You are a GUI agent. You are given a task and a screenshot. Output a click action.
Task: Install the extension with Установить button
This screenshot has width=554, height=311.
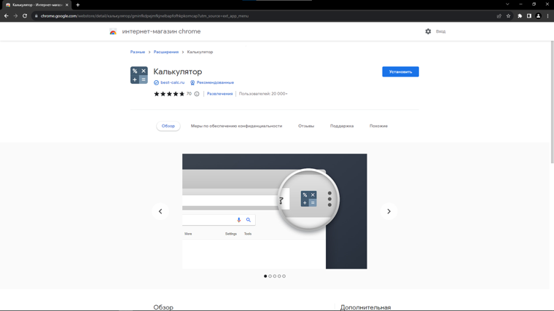pyautogui.click(x=400, y=71)
